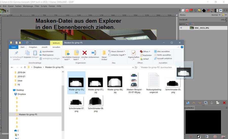228x139 pixels.
Task: Select the Schnittmaske-07.png file thumbnail
Action: tap(76, 101)
